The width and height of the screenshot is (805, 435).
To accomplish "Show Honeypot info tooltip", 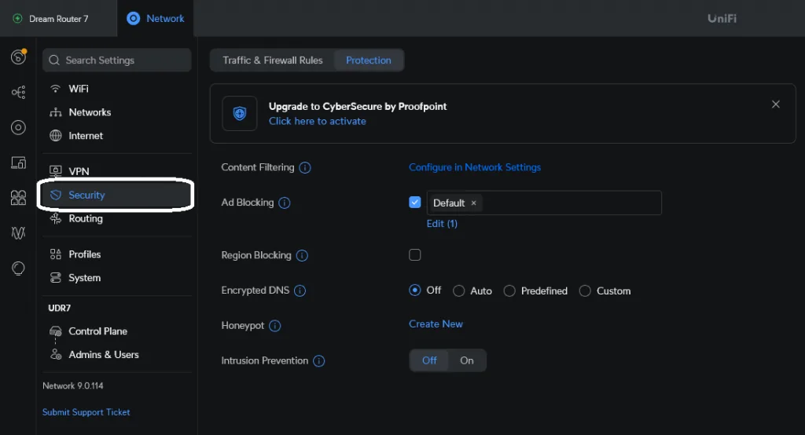I will point(275,326).
